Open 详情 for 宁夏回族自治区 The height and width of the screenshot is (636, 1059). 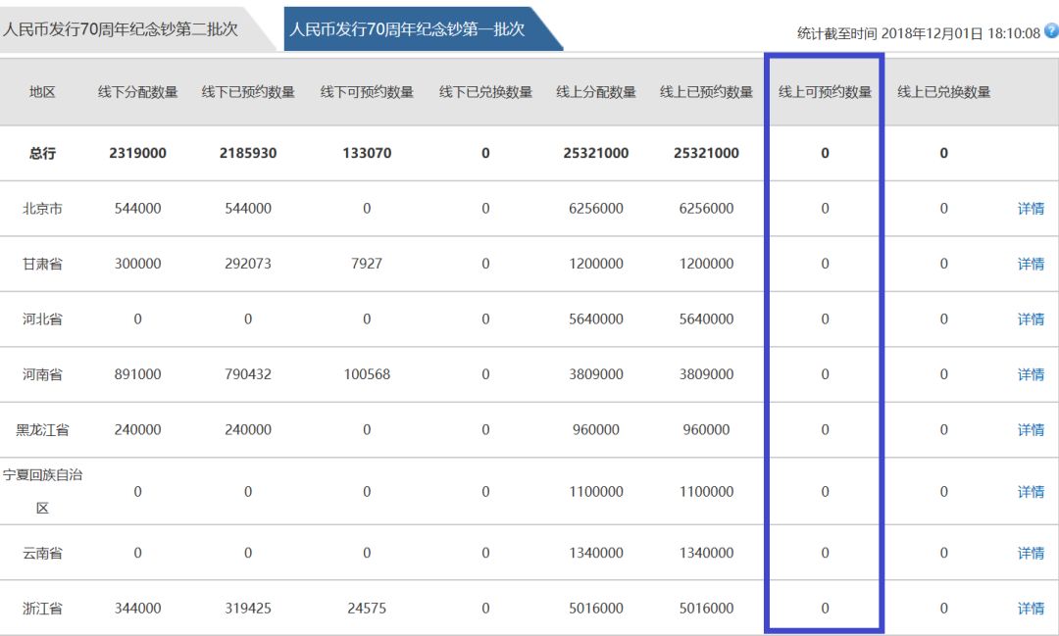1031,492
